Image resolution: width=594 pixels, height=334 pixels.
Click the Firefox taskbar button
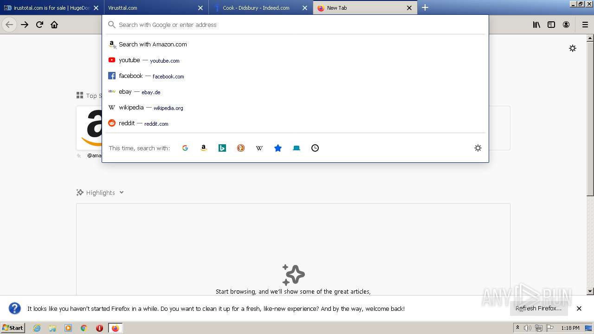coord(115,328)
